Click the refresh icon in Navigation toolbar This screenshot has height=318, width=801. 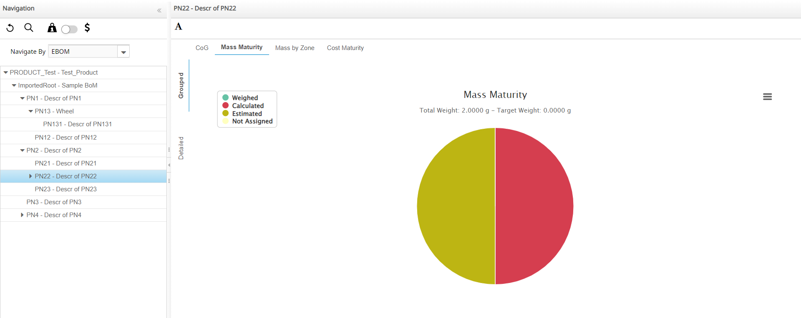(10, 28)
